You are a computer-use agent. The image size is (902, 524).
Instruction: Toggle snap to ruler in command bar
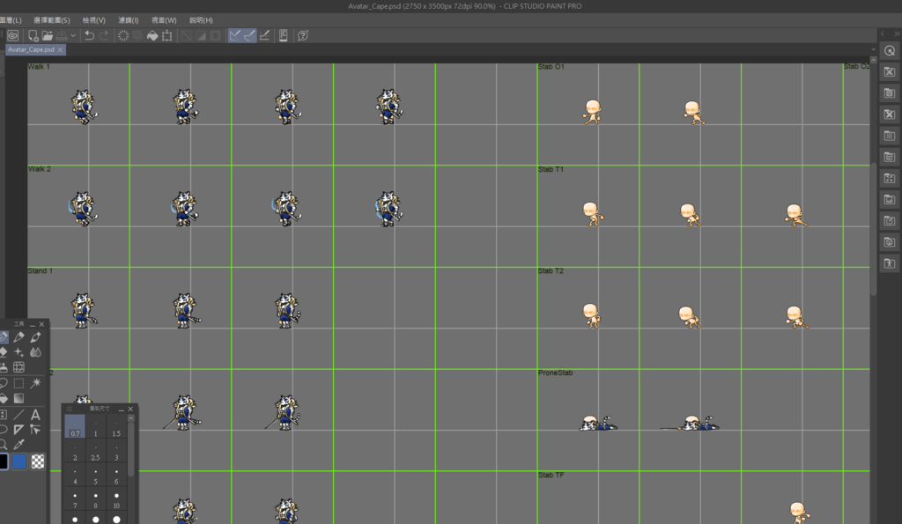tap(235, 35)
